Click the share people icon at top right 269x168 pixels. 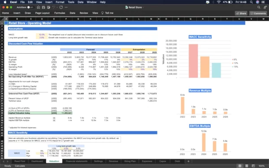[x=265, y=7]
